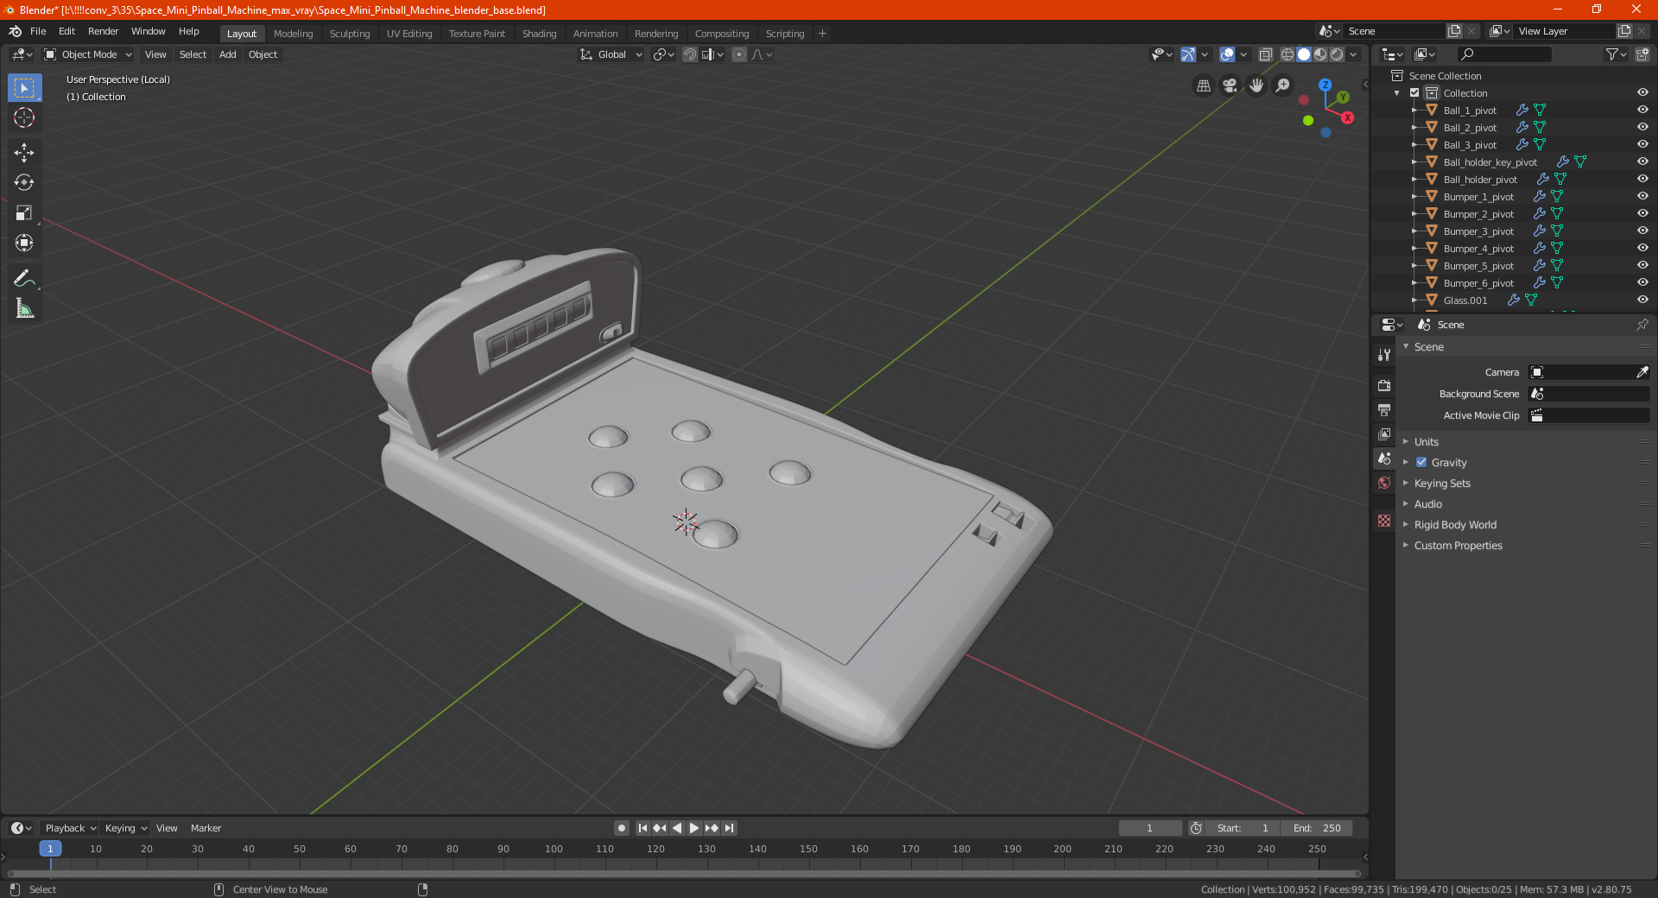Open the File menu
1658x898 pixels.
38,31
